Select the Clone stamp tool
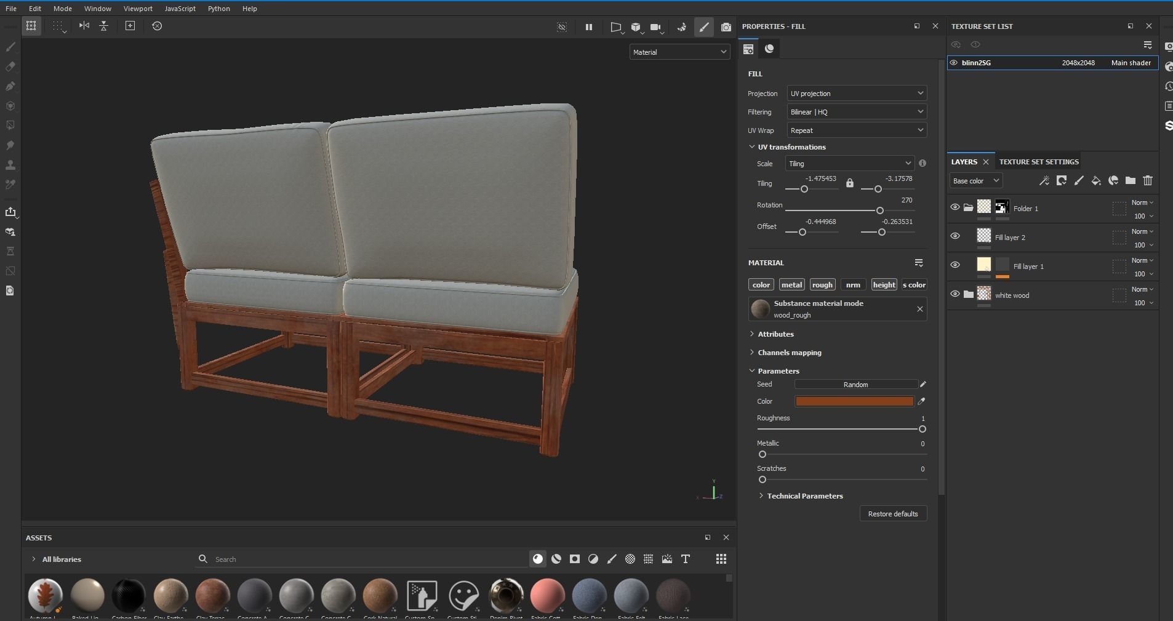The width and height of the screenshot is (1173, 621). 10,165
